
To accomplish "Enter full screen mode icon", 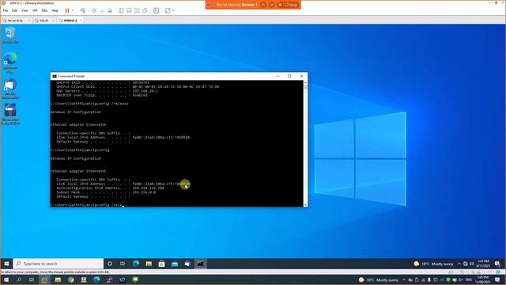I will tap(137, 10).
